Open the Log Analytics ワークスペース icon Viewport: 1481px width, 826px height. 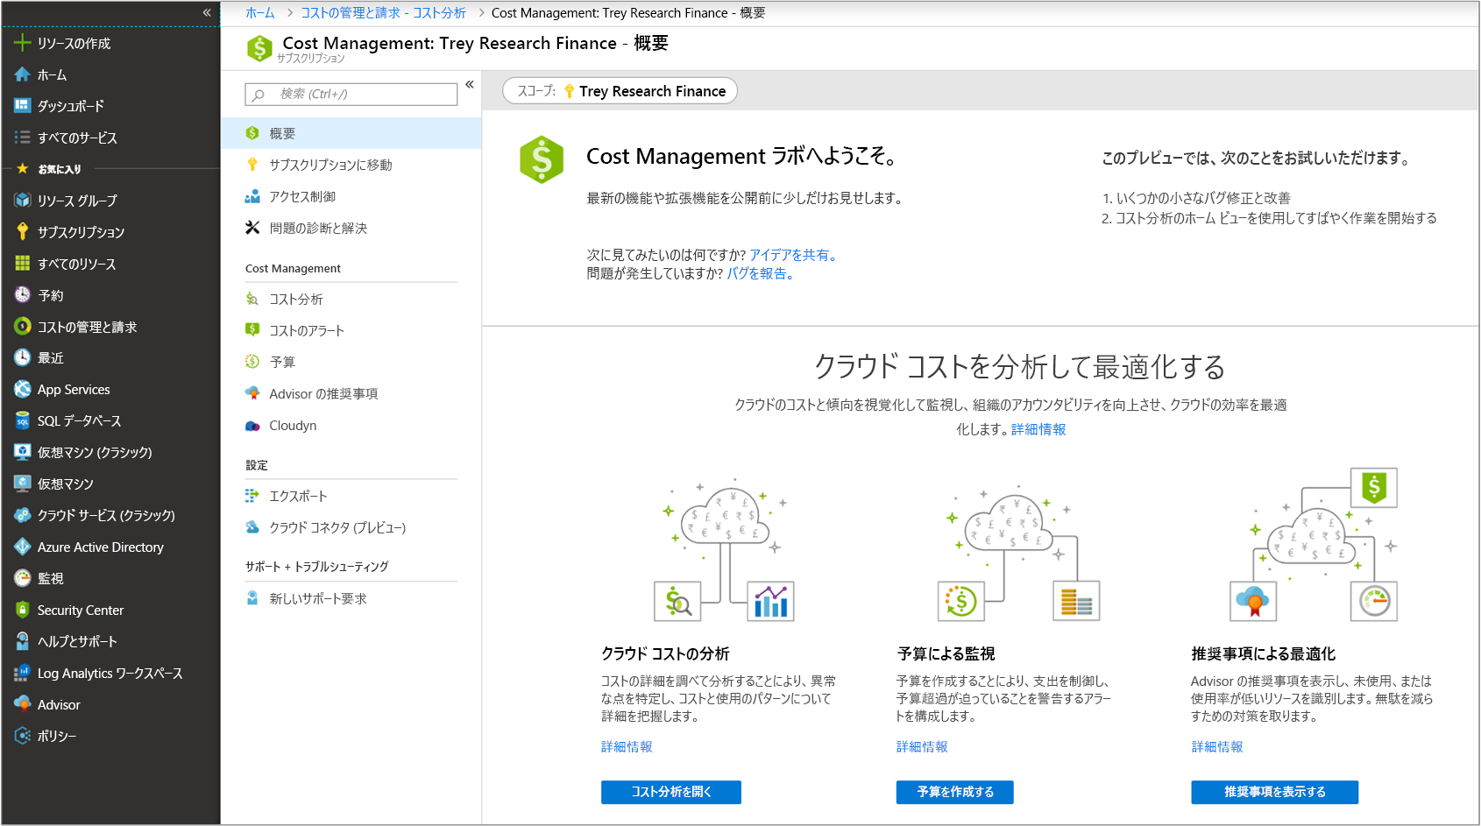(23, 673)
